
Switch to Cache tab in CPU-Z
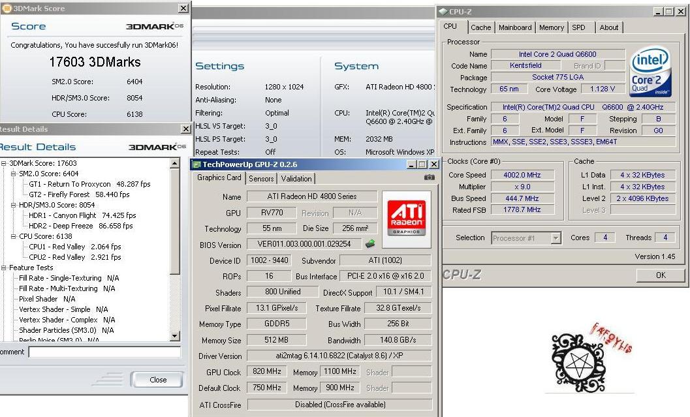coord(480,27)
